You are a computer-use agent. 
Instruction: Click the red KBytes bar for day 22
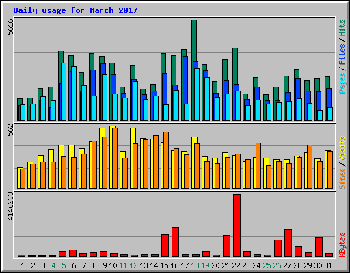pyautogui.click(x=237, y=225)
